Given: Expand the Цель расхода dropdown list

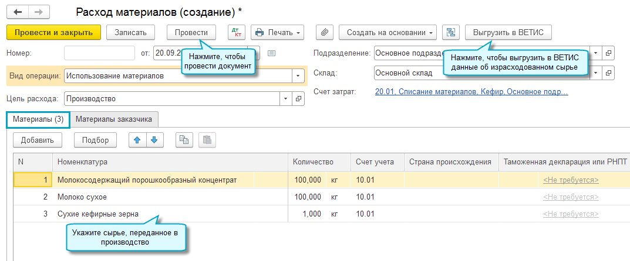Looking at the screenshot, I should [286, 98].
